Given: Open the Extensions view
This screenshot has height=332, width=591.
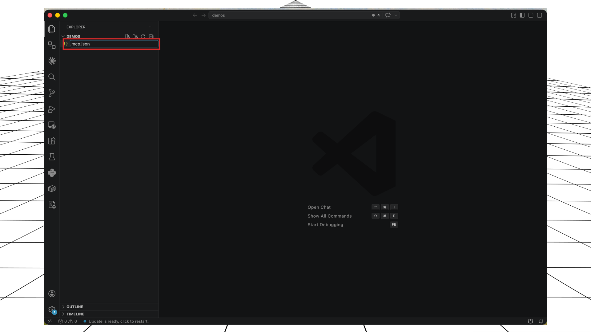Looking at the screenshot, I should coord(52,141).
